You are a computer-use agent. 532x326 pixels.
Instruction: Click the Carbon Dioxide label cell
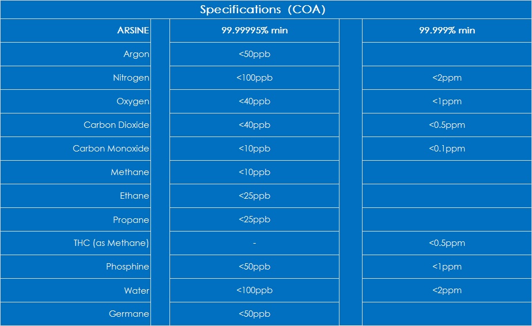pyautogui.click(x=116, y=125)
